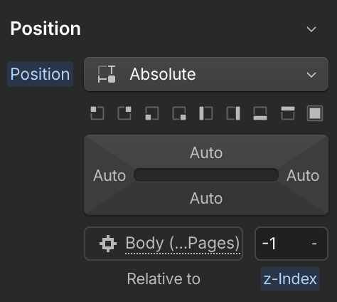The height and width of the screenshot is (302, 337).
Task: Open the z-Index unit dash selector
Action: pyautogui.click(x=314, y=244)
